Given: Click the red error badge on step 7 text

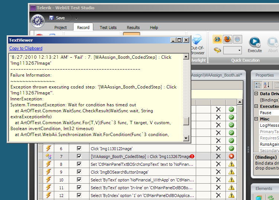Looking at the screenshot, I should click(192, 157).
